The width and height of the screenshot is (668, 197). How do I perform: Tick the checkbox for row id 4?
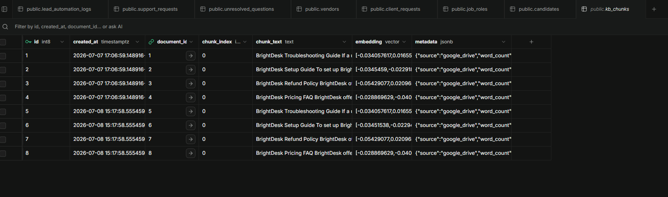(3, 98)
